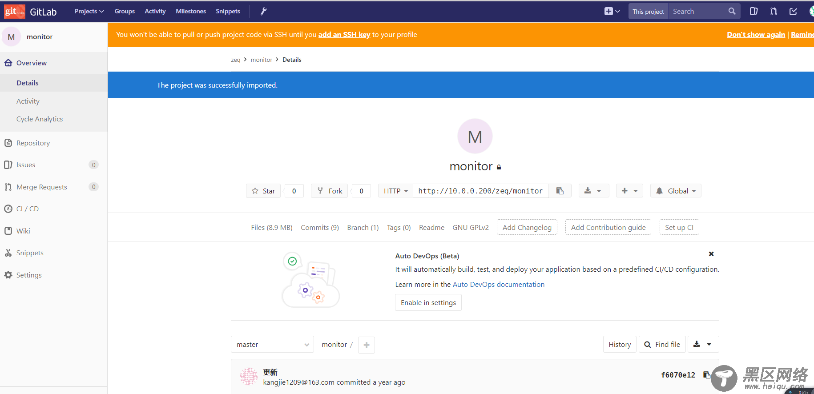Image resolution: width=814 pixels, height=394 pixels.
Task: Star the monitor project
Action: click(x=263, y=191)
